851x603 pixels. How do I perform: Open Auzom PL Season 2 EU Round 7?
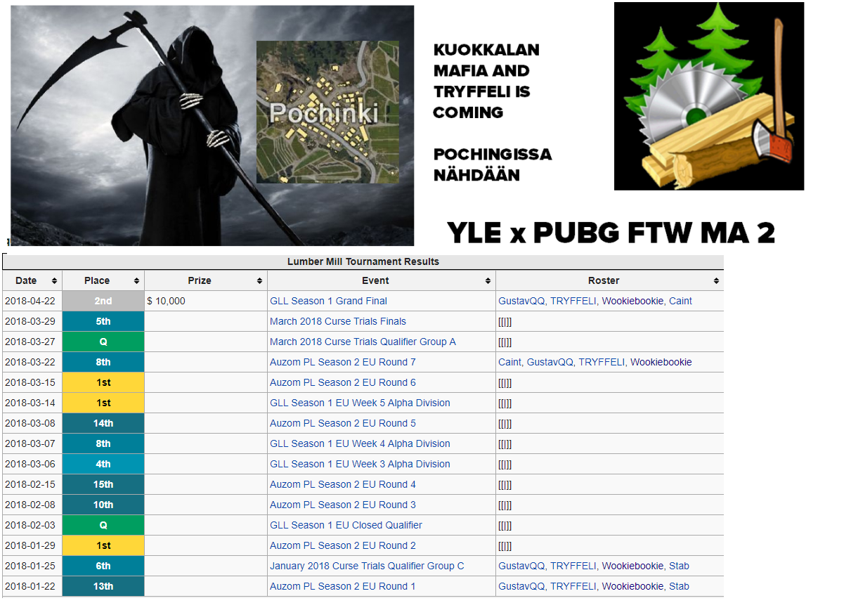[x=343, y=362]
